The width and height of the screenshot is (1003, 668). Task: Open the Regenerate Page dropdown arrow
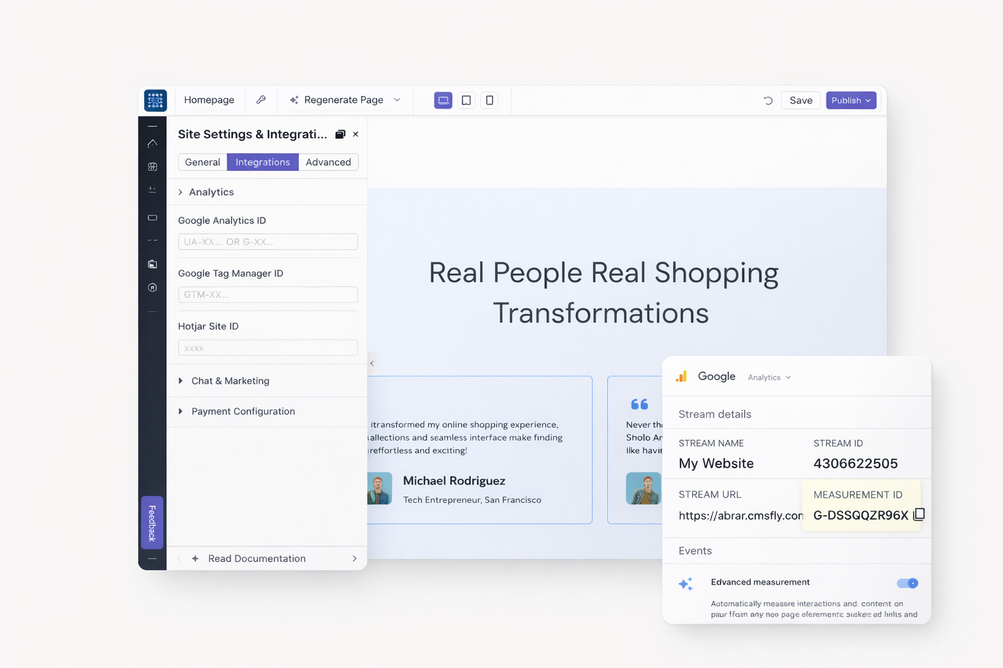click(397, 100)
